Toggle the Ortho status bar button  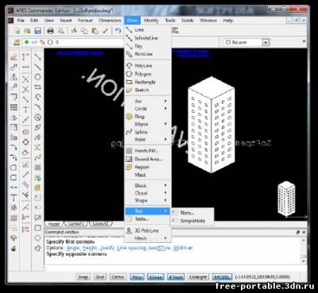point(118,277)
